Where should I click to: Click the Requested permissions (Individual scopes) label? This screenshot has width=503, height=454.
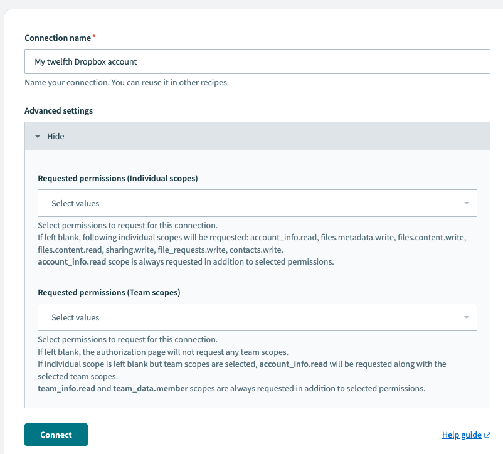pyautogui.click(x=117, y=178)
